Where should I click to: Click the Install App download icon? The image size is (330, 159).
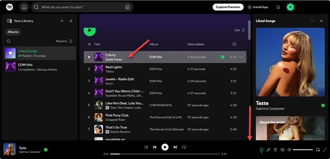tap(250, 7)
